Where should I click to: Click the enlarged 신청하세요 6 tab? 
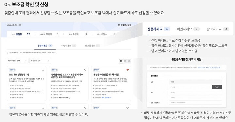click(159, 29)
